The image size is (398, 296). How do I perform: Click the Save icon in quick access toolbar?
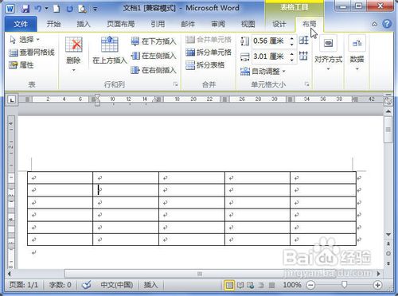25,9
